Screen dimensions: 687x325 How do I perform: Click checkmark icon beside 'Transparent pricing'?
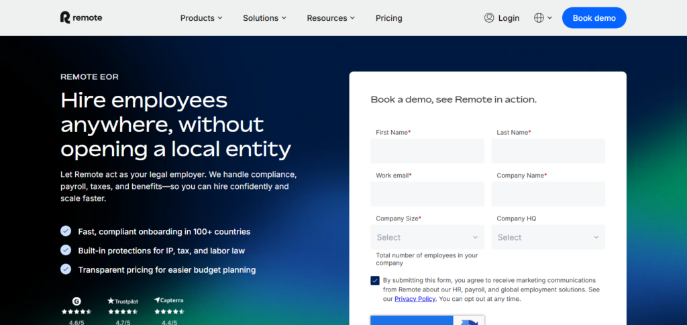(66, 269)
